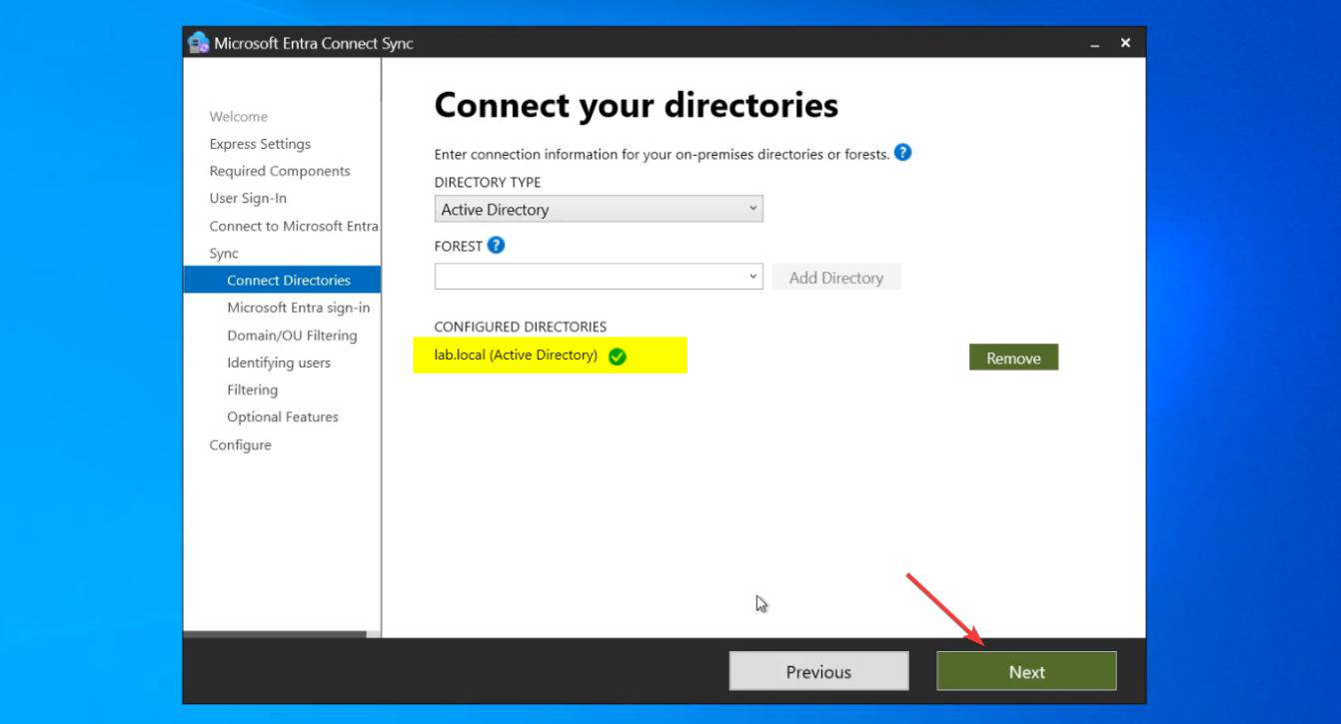Select Connect Directories step
Screen dimensions: 1341x724
283,281
